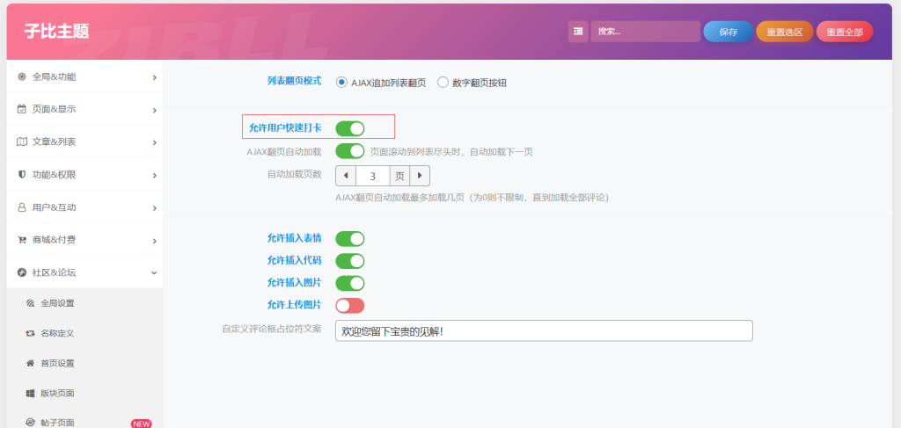The height and width of the screenshot is (428, 901).
Task: Select the 数字翻页按钮 radio option
Action: coord(443,83)
